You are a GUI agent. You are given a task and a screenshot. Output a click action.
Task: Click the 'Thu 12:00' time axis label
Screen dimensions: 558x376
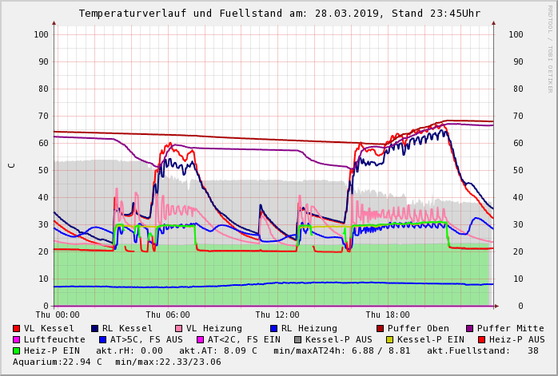click(277, 315)
